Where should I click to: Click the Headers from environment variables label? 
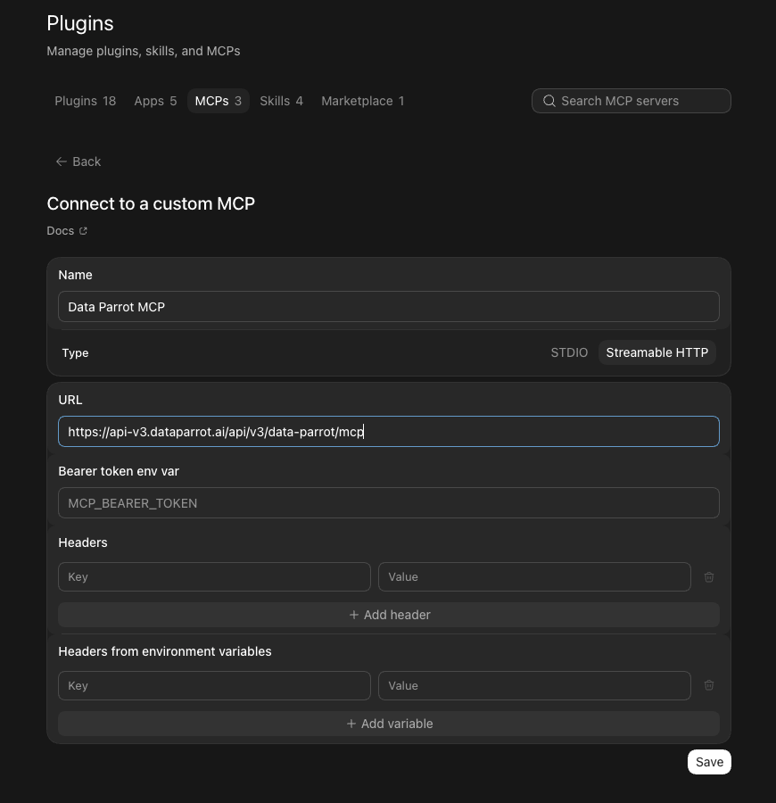pyautogui.click(x=165, y=651)
